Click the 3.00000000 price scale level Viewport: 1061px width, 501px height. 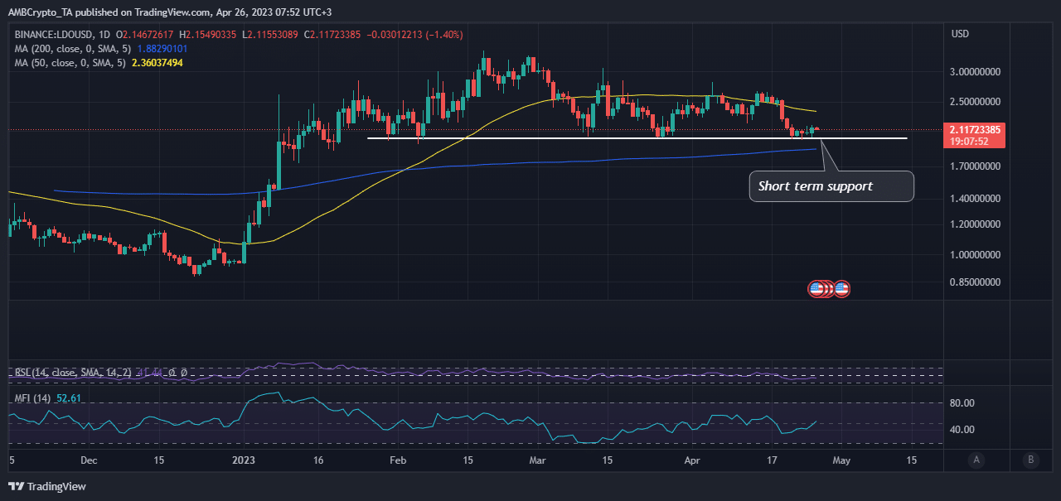tap(976, 71)
